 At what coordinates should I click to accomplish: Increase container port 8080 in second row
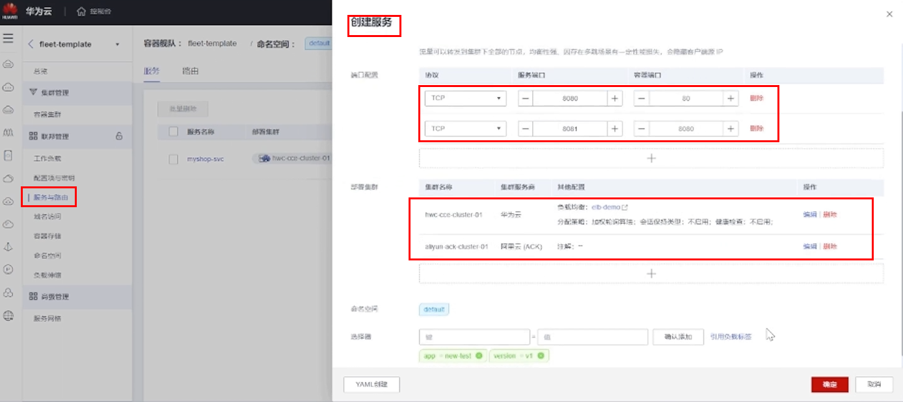731,129
